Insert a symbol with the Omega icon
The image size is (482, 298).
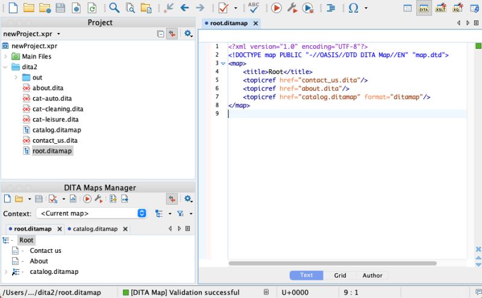[354, 8]
